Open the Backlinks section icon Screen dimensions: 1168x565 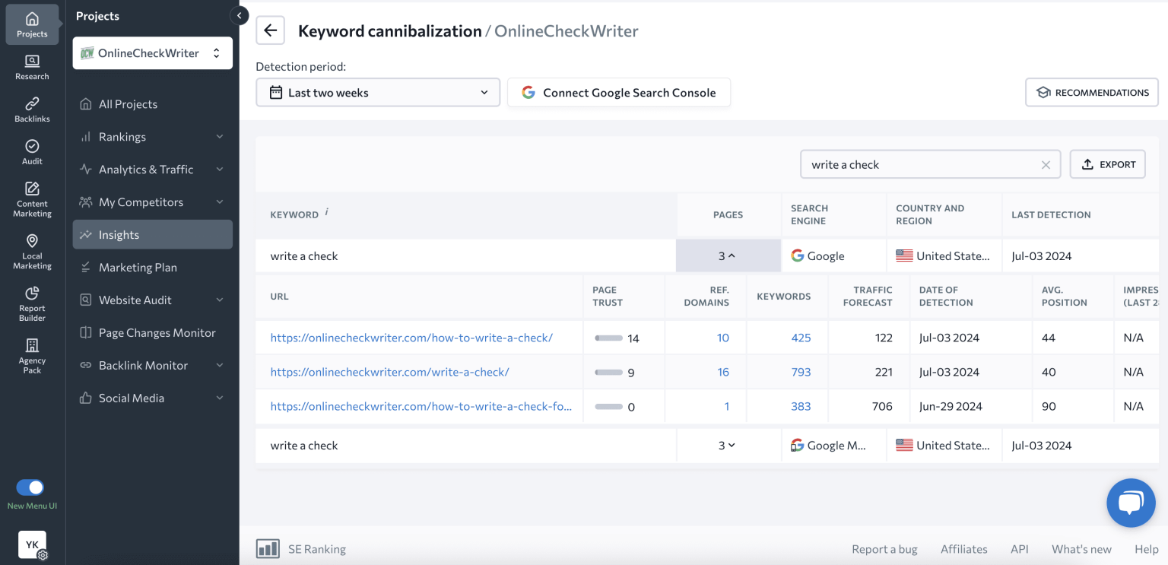tap(32, 105)
